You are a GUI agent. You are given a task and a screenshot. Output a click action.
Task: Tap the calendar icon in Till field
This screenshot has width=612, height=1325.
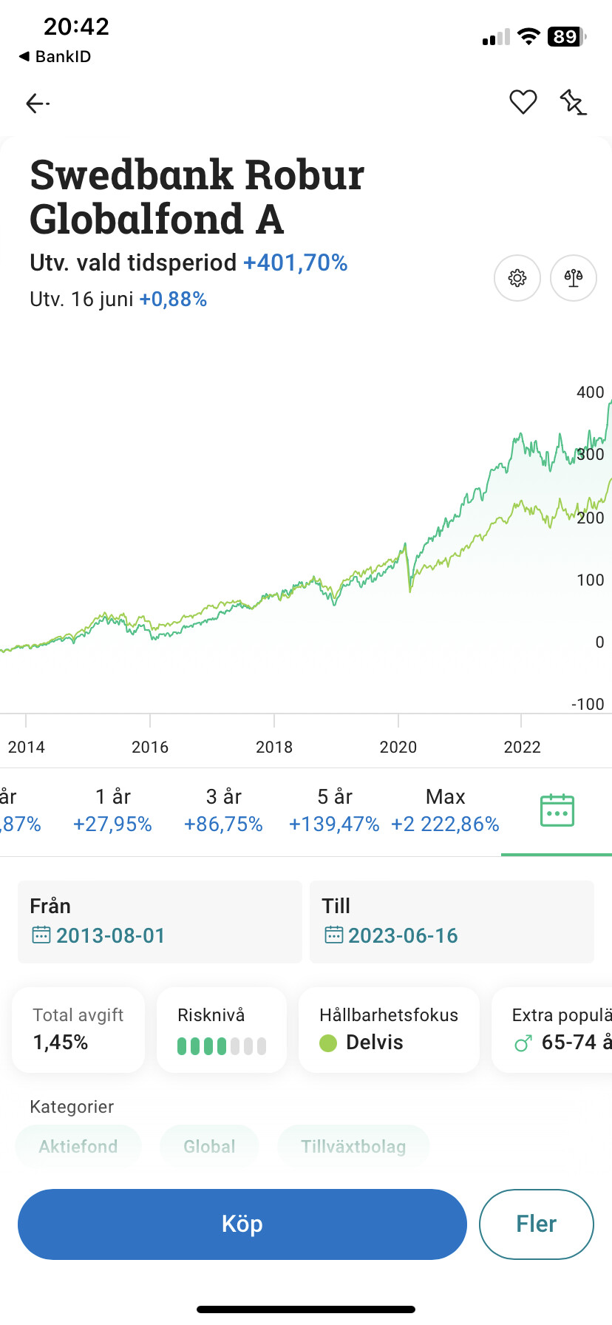[334, 935]
